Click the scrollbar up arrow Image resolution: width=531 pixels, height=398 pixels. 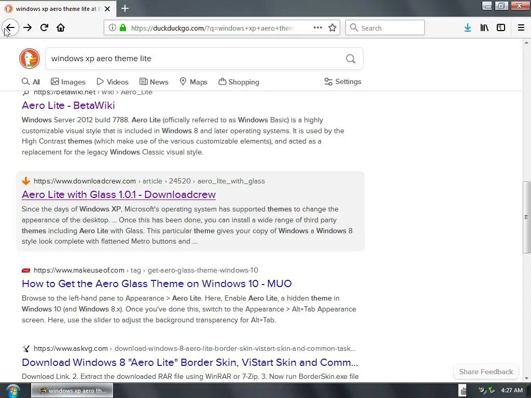pos(526,43)
